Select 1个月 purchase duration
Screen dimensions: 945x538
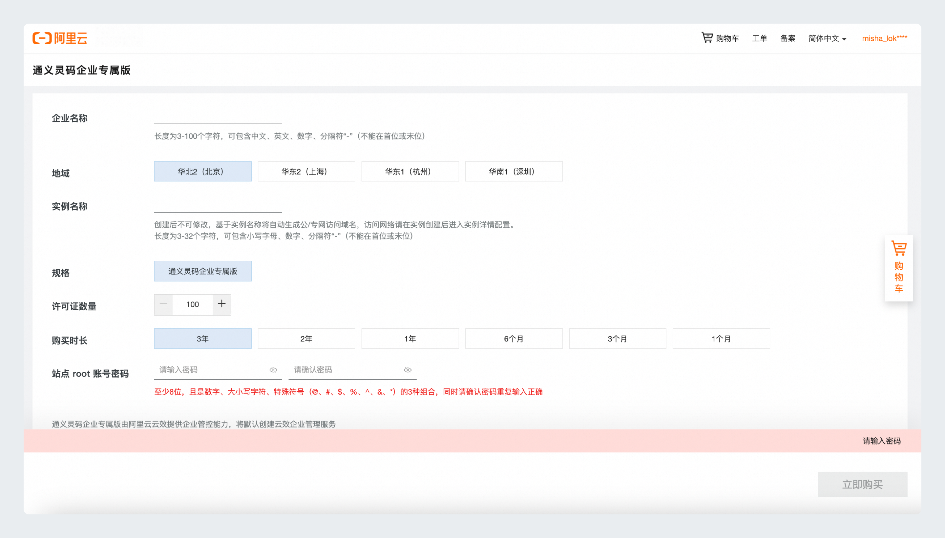tap(722, 339)
